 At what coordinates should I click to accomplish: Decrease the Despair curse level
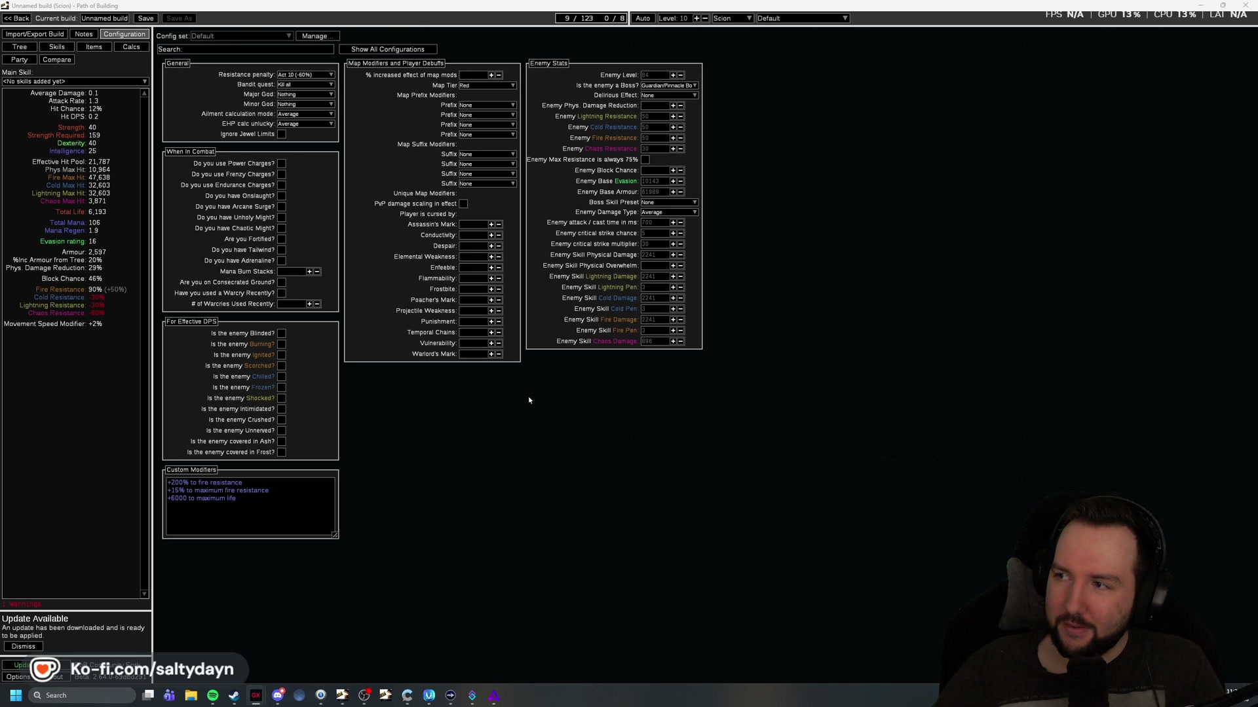pos(499,246)
